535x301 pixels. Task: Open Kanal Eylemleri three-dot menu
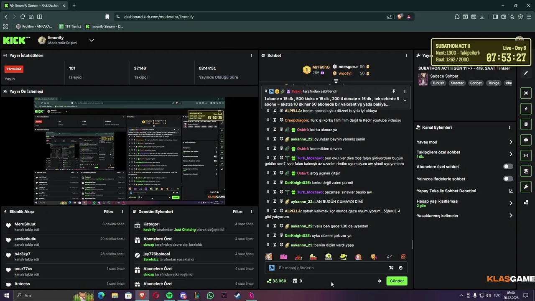[x=509, y=128]
